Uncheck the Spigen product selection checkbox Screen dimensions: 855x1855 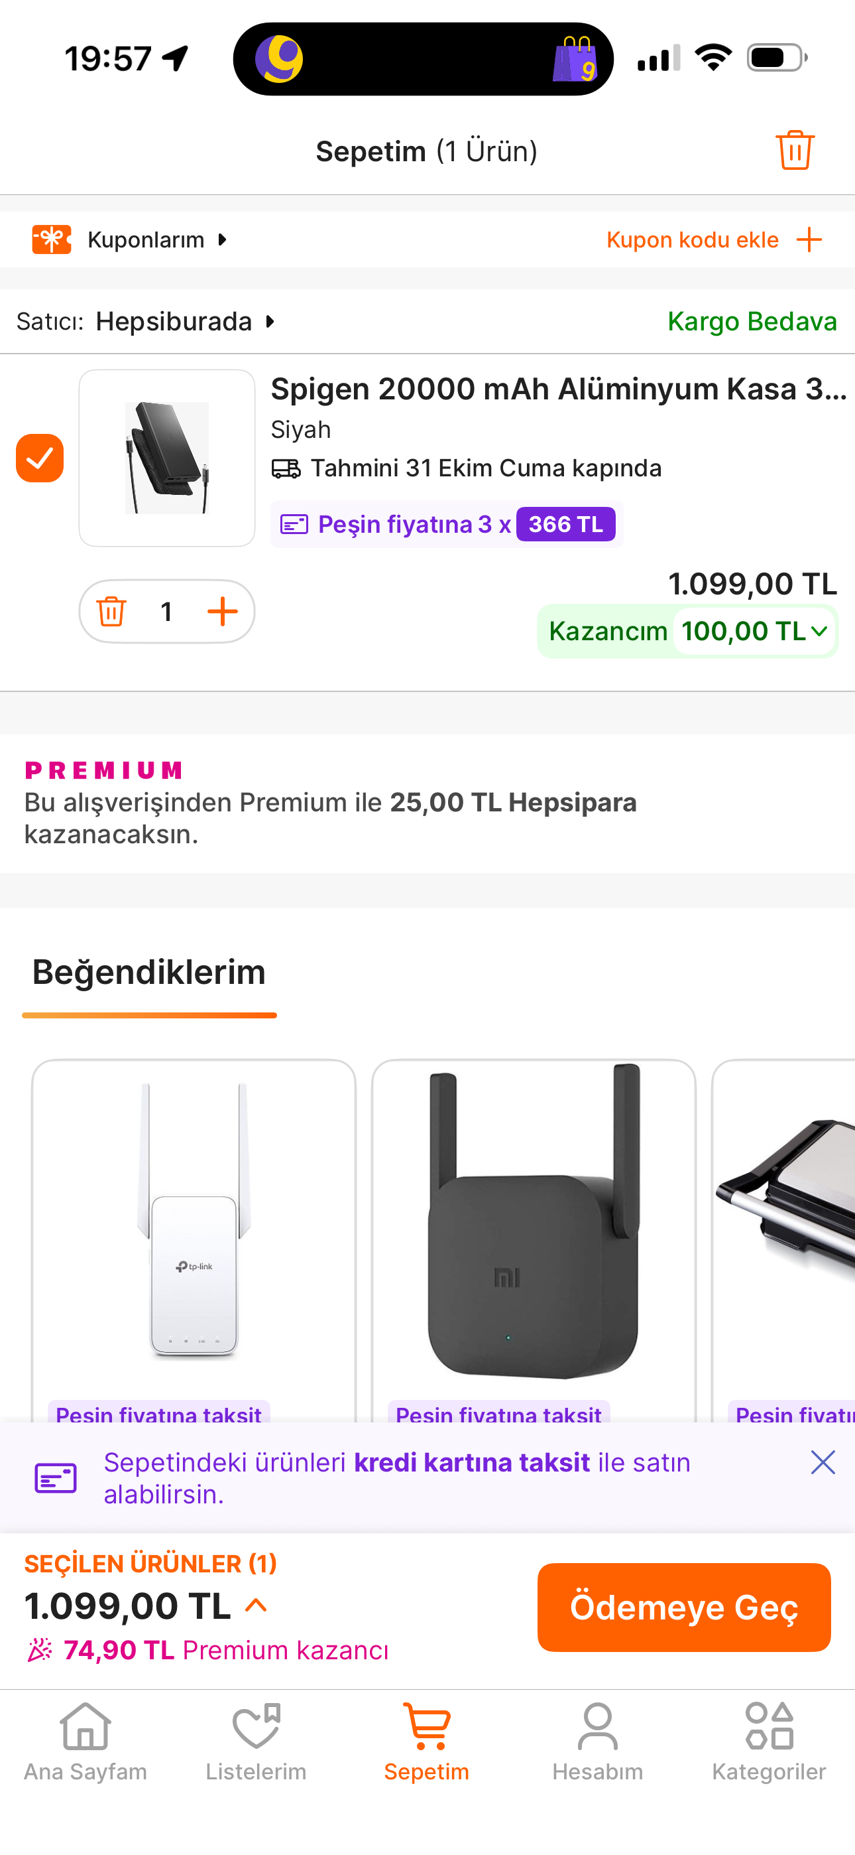tap(40, 458)
